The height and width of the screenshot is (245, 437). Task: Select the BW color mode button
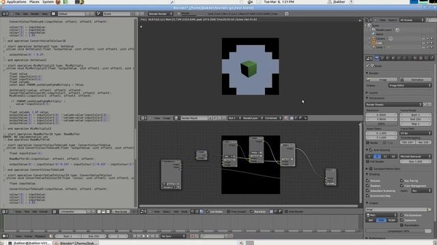point(370,220)
